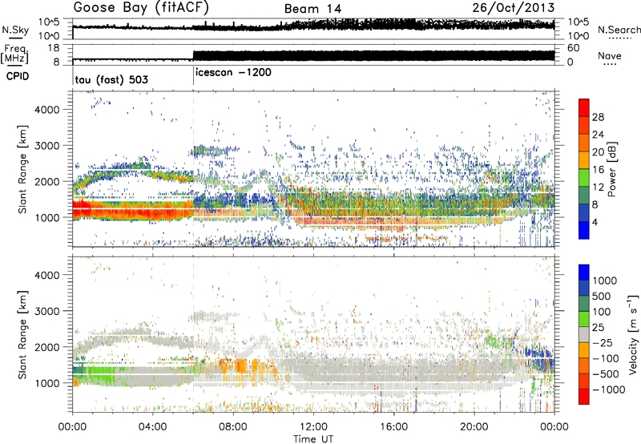Click the '60' Nave axis value
The height and width of the screenshot is (444, 641).
point(573,48)
